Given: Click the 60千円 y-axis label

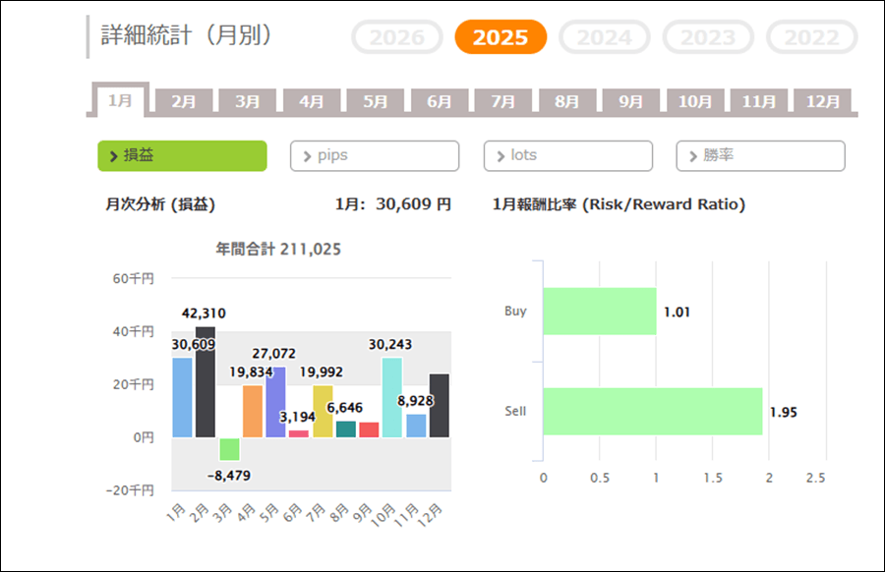Looking at the screenshot, I should [133, 279].
